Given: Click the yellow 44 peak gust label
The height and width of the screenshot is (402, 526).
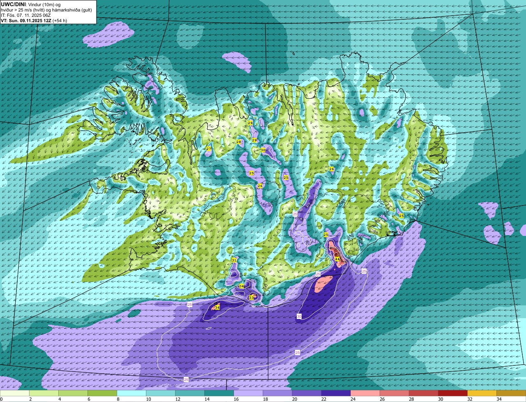Looking at the screenshot, I should point(337,259).
